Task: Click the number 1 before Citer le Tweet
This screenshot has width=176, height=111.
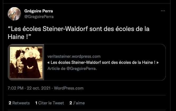Action: pyautogui.click(x=36, y=103)
